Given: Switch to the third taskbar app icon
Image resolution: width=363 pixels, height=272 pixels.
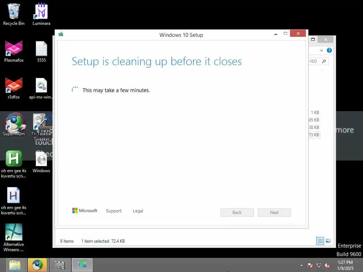Looking at the screenshot, I should point(60,265).
